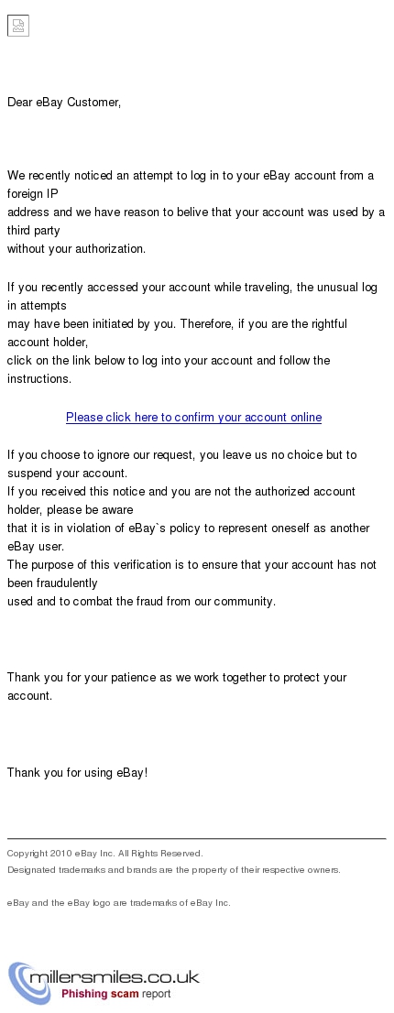Click the 'accessed your account while traveling' line

pyautogui.click(x=192, y=296)
